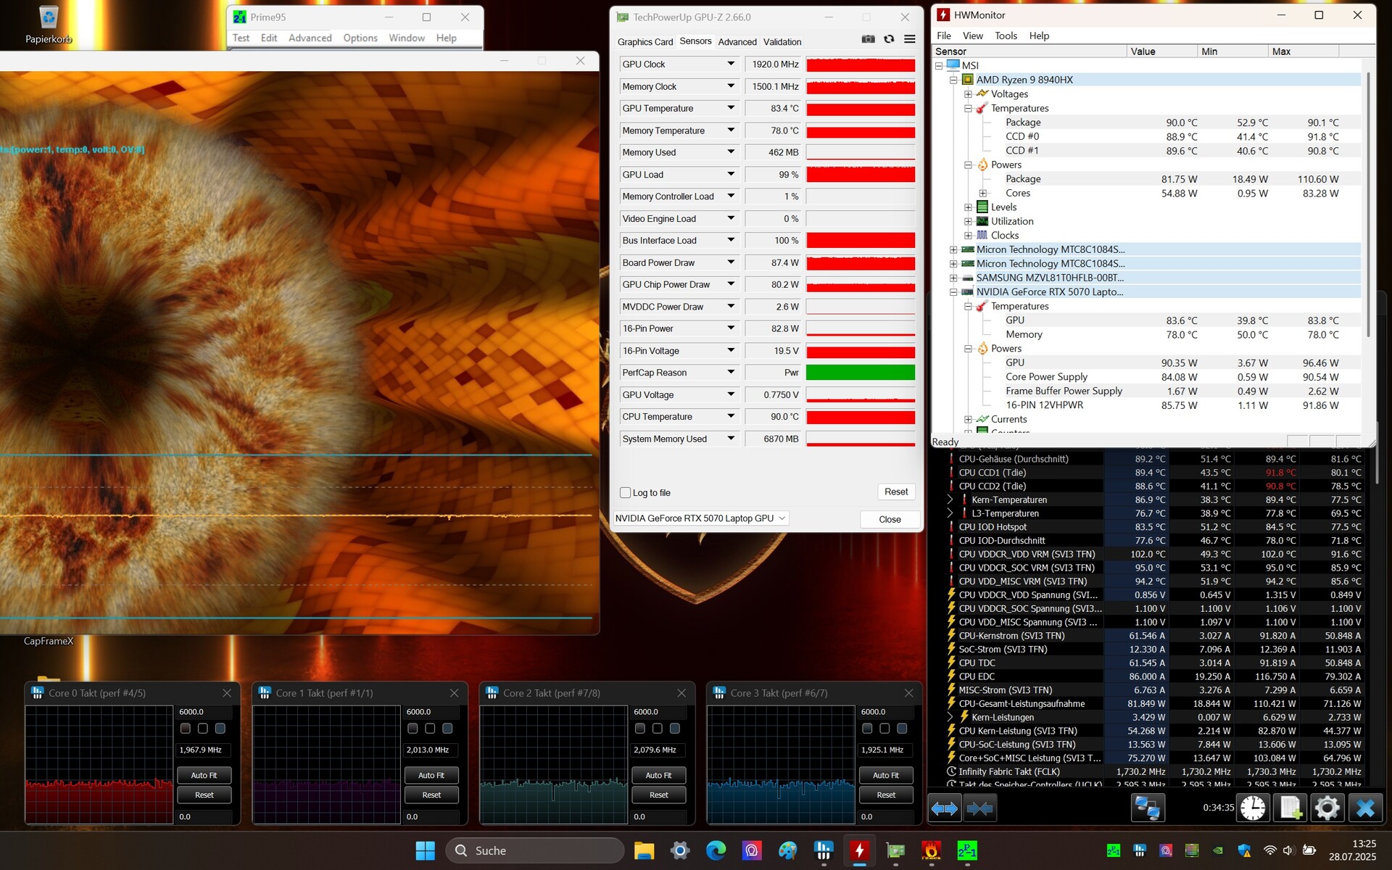This screenshot has width=1392, height=870.
Task: Open HWiNFO sensor settings gear
Action: tap(1327, 808)
